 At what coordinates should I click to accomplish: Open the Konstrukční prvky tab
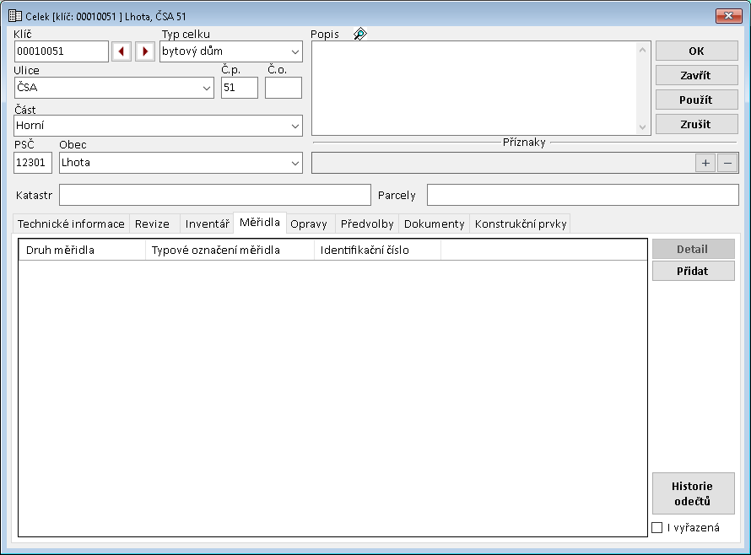click(521, 224)
